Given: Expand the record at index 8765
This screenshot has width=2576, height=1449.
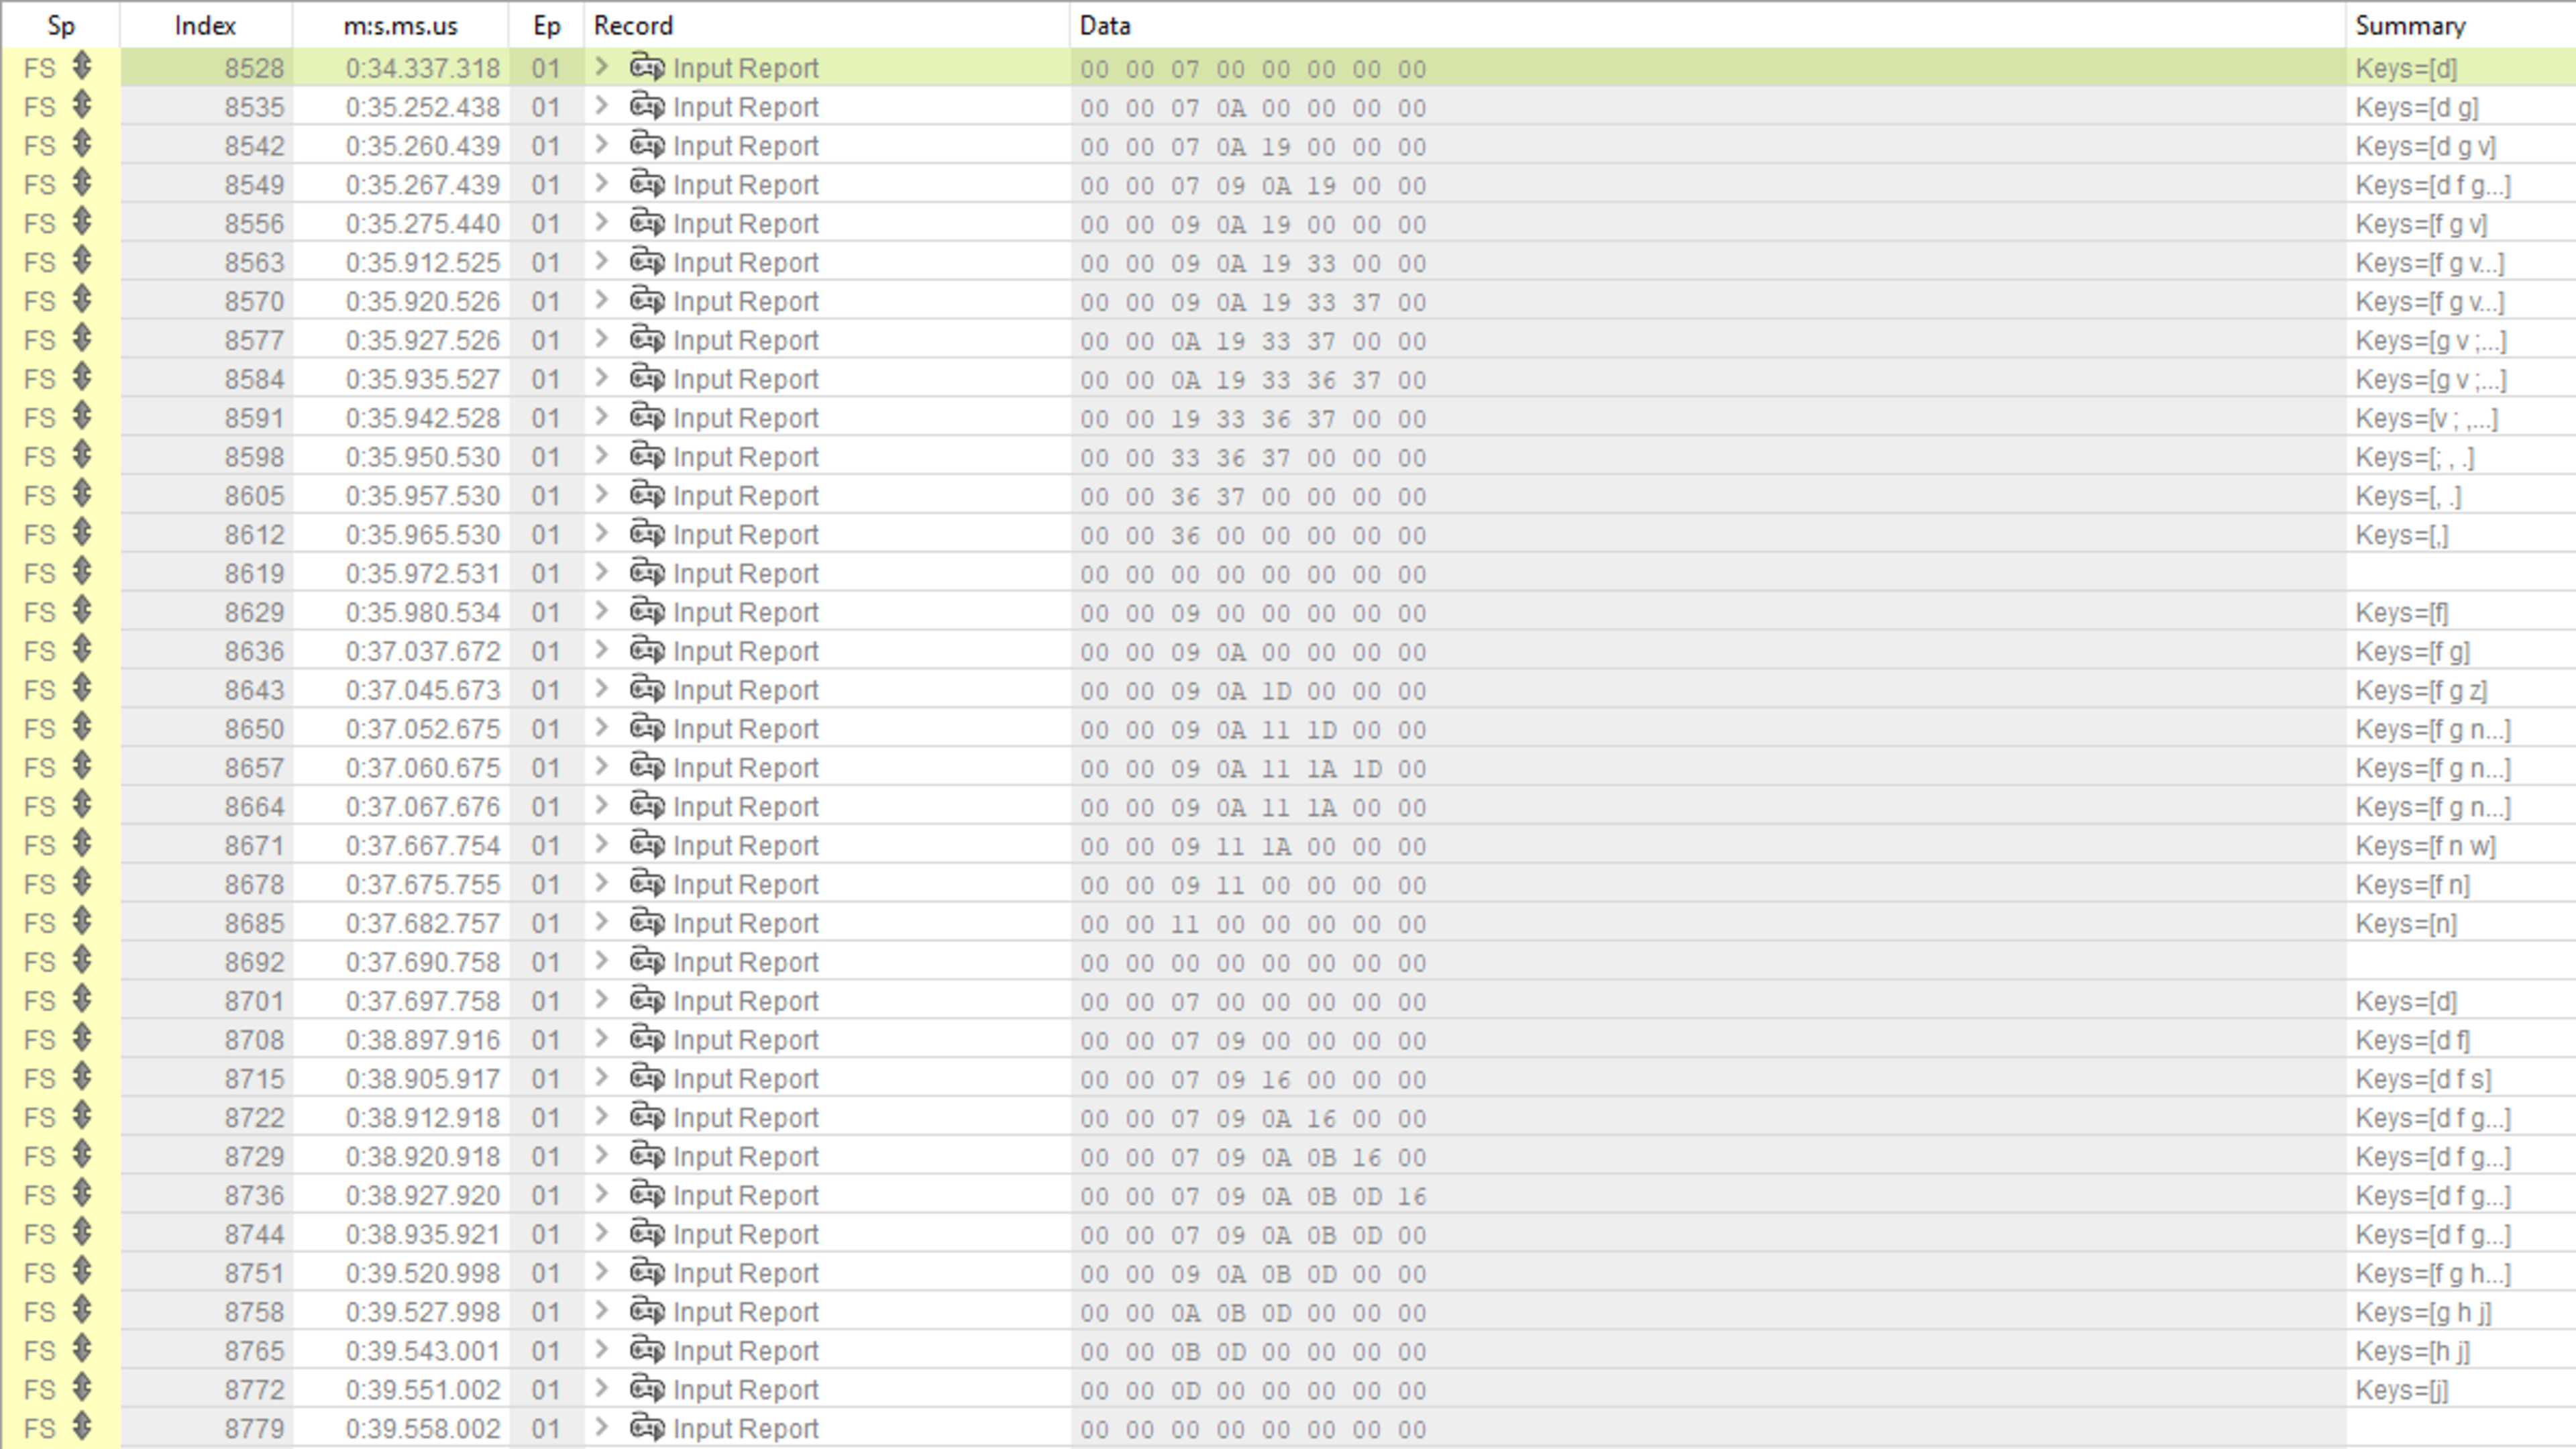Looking at the screenshot, I should [601, 1350].
